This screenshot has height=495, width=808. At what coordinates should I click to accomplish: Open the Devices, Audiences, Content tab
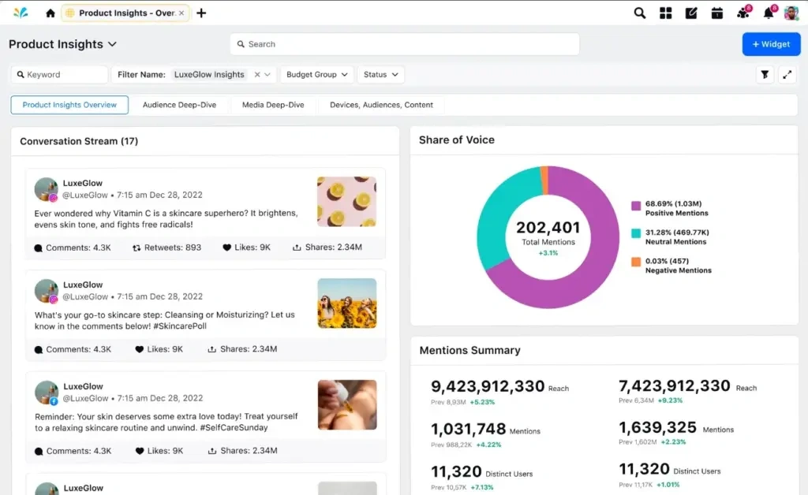pos(381,105)
